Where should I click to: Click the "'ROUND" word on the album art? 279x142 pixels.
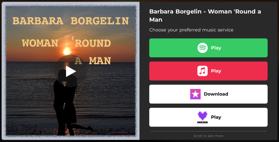91,42
